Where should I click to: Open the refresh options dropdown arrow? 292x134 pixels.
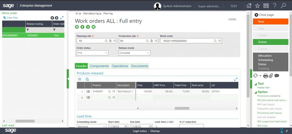260,76
